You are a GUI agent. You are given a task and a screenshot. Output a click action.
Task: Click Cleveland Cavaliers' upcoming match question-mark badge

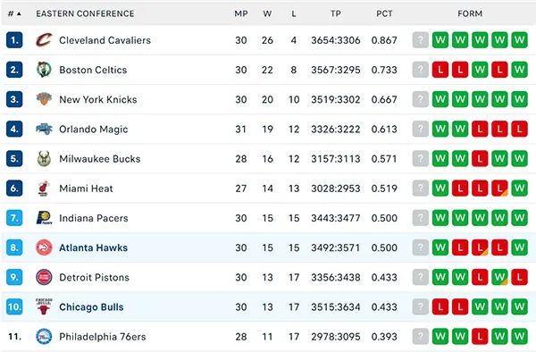(x=421, y=40)
